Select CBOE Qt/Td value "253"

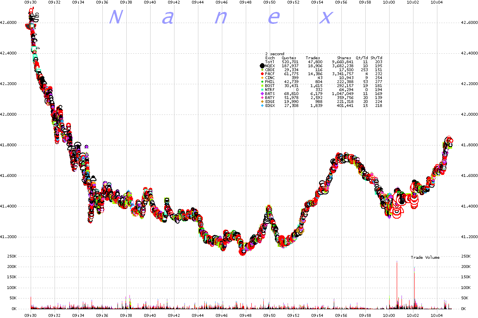click(x=364, y=70)
